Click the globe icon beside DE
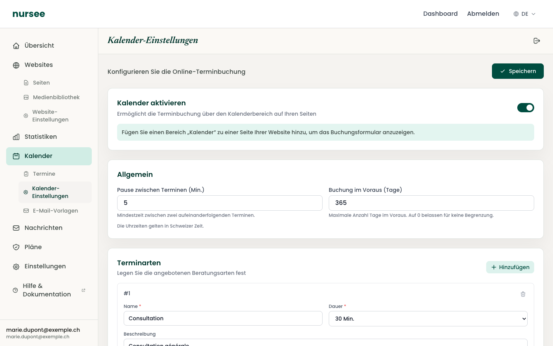The height and width of the screenshot is (346, 553). [516, 14]
